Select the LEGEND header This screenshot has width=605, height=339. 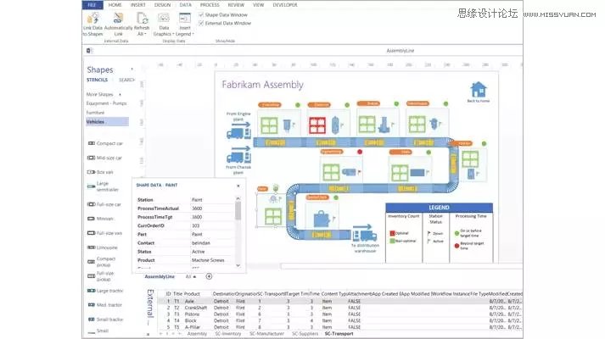click(439, 208)
